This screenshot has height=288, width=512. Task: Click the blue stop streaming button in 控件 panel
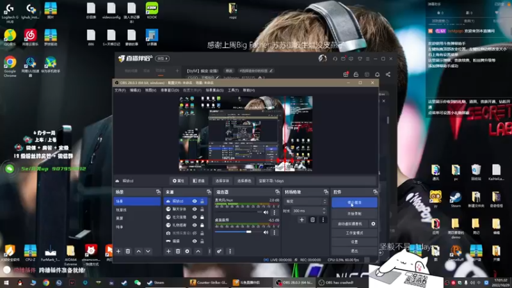pos(355,202)
